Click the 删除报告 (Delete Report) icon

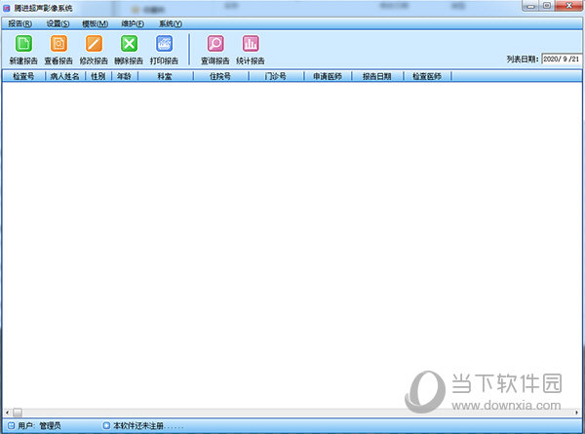coord(129,44)
